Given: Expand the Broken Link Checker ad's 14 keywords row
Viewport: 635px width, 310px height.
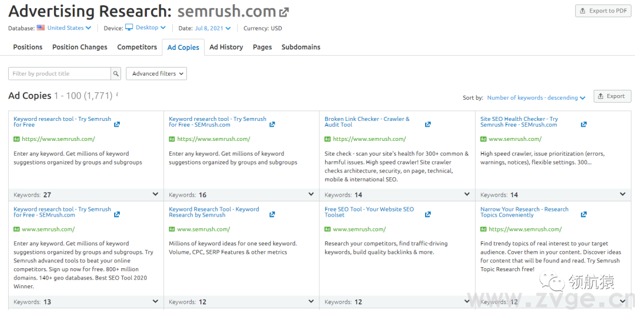Looking at the screenshot, I should coord(467,194).
